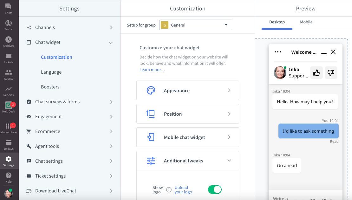Image resolution: width=352 pixels, height=200 pixels.
Task: Select Language in settings menu
Action: point(51,72)
